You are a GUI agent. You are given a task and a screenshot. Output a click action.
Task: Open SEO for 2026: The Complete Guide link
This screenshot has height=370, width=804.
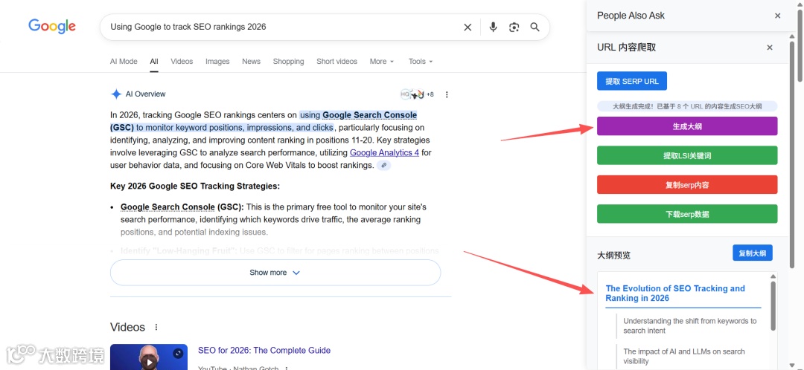point(264,351)
